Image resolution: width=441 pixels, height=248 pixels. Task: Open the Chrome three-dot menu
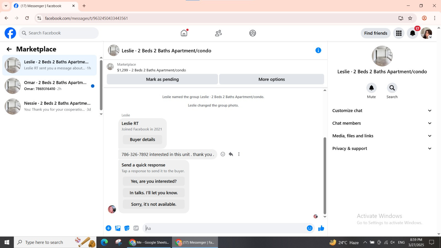tap(435, 18)
